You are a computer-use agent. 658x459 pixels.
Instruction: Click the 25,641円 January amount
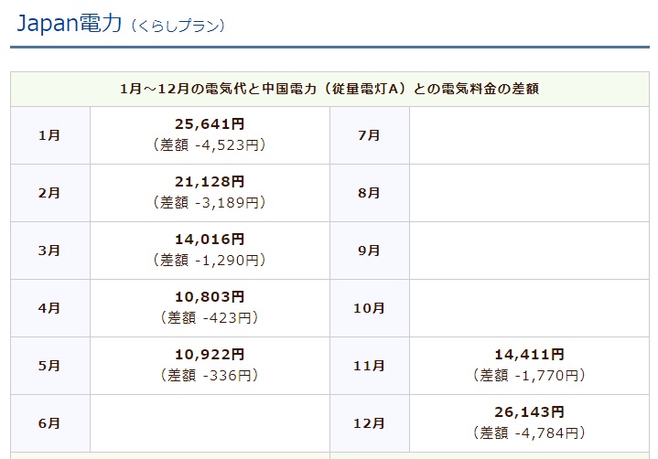(x=210, y=124)
